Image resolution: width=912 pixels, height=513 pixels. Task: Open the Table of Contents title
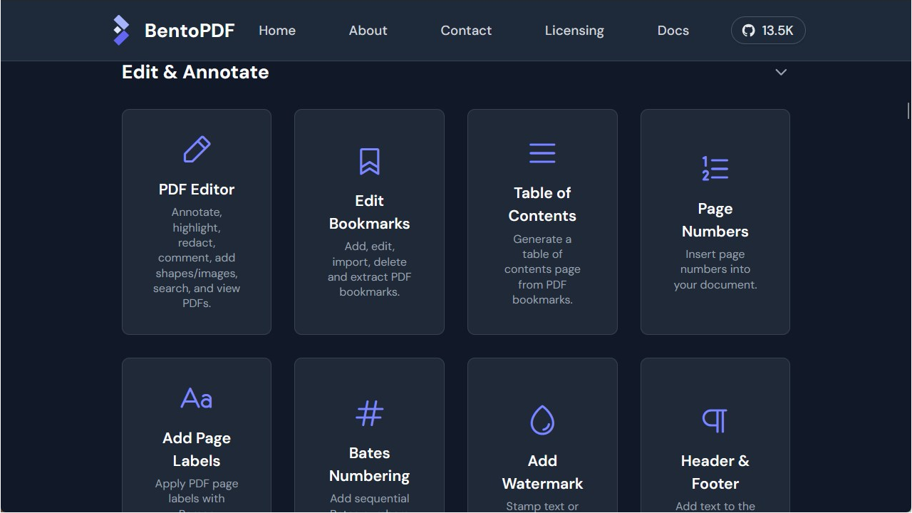click(542, 204)
